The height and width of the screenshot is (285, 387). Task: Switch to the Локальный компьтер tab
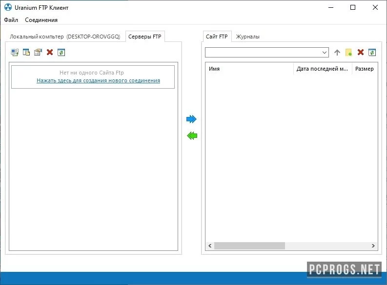65,37
